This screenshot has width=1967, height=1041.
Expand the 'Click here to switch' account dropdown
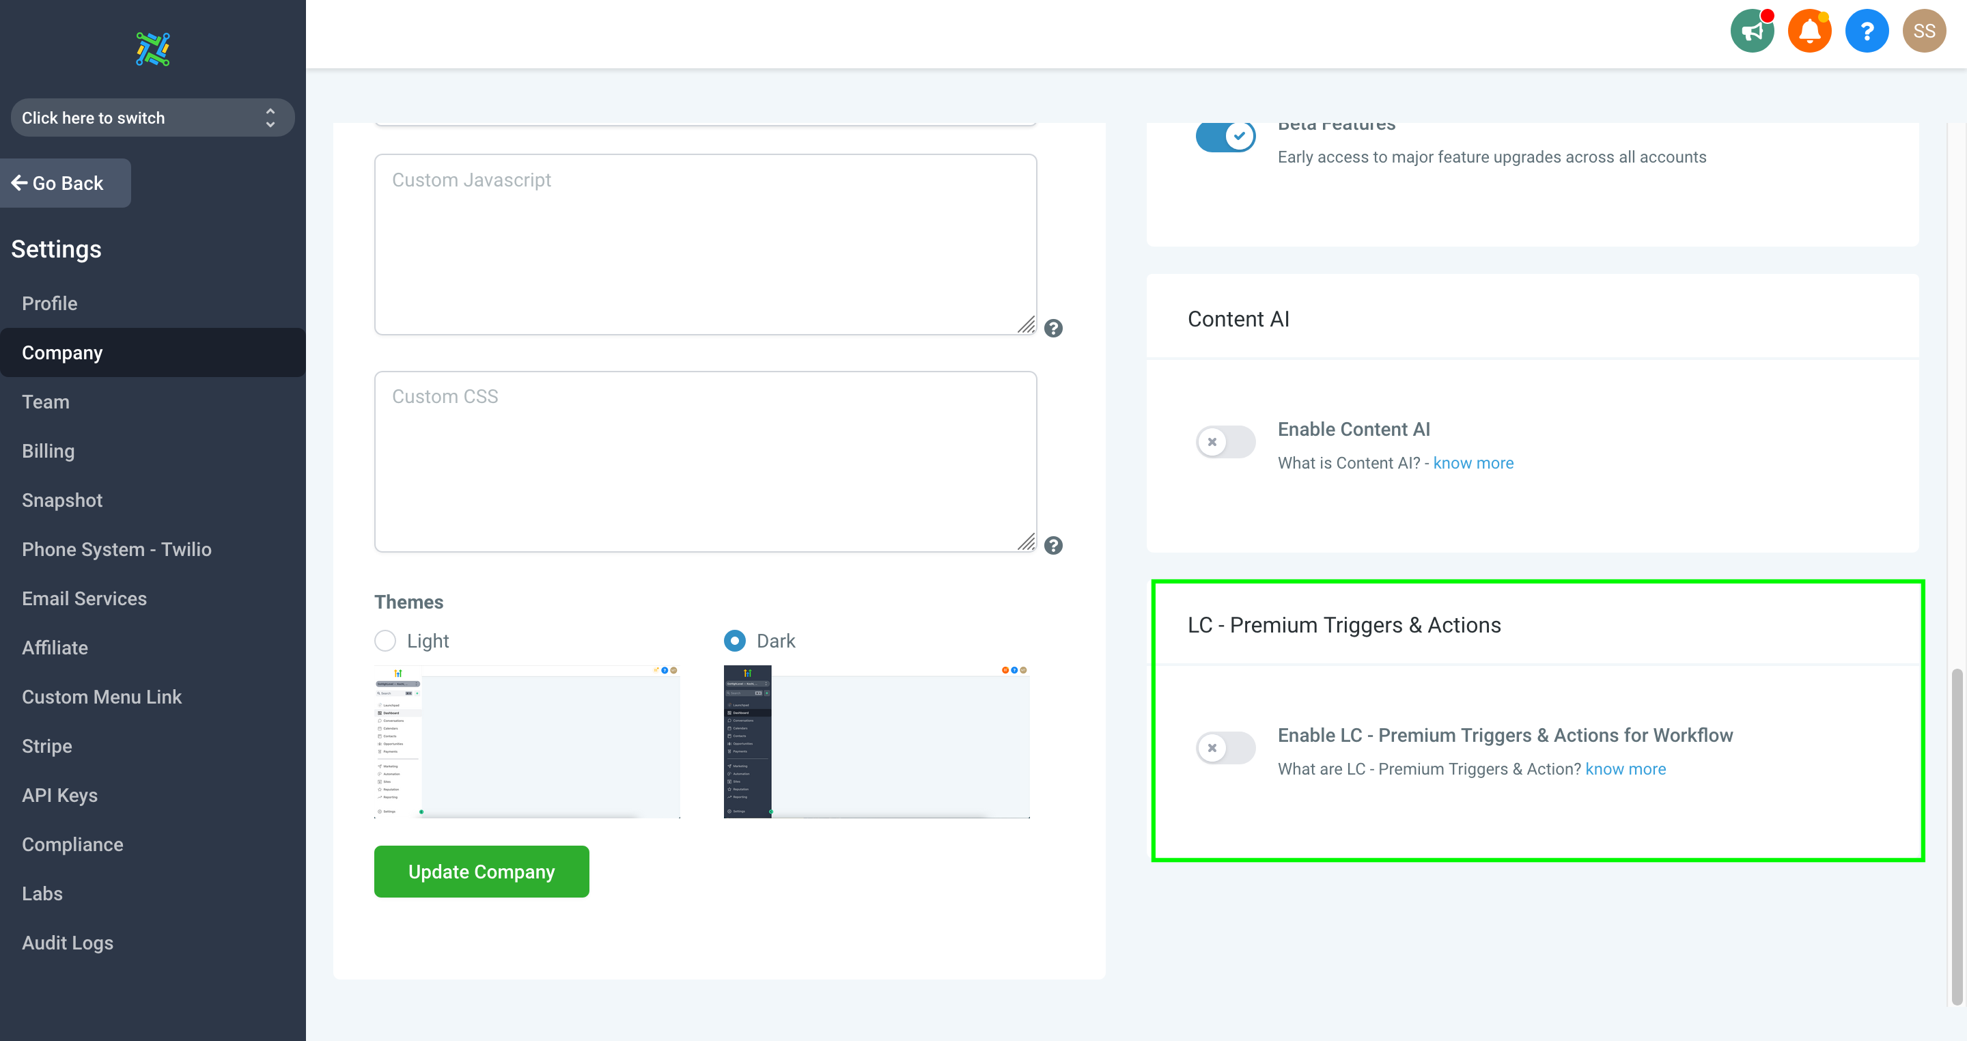[x=152, y=117]
